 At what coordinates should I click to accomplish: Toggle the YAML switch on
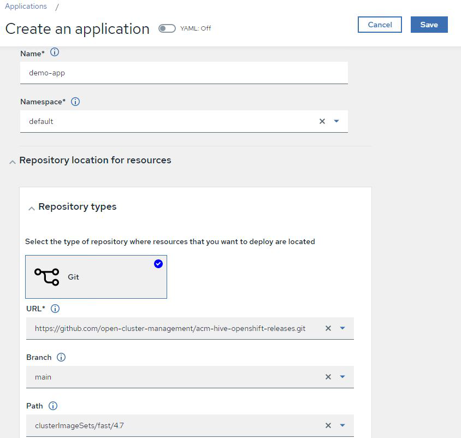pos(167,28)
